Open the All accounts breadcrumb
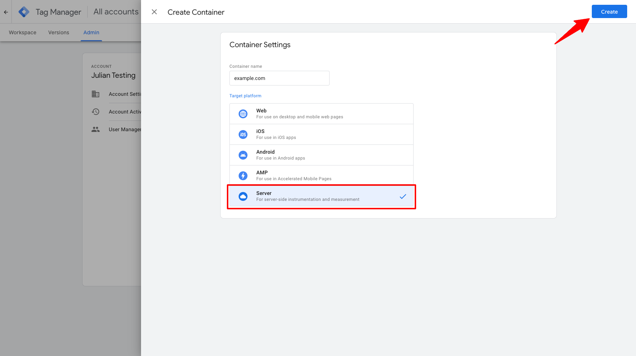636x356 pixels. tap(115, 11)
